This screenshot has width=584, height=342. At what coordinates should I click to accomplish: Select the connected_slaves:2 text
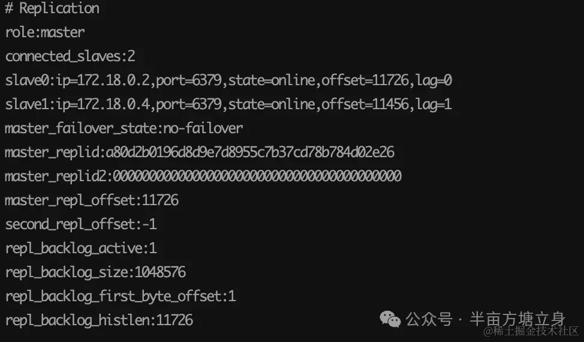(x=70, y=56)
